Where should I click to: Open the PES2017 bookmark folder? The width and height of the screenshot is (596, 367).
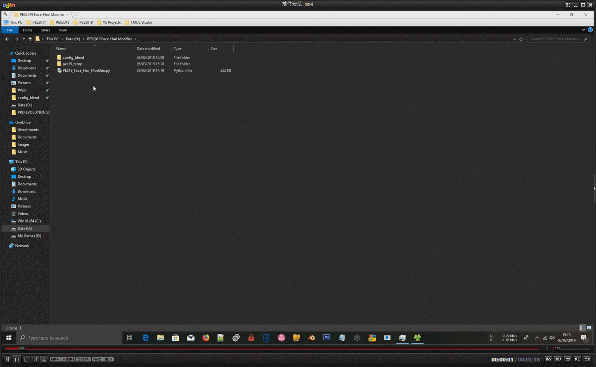coord(36,22)
